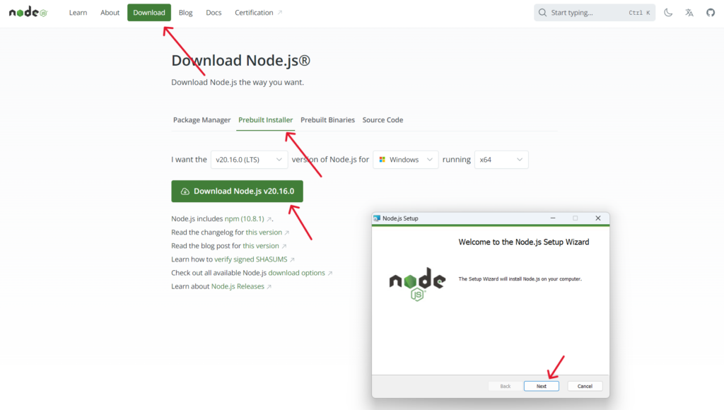Viewport: 724px width, 410px height.
Task: Click the search magnifier icon
Action: pyautogui.click(x=542, y=13)
